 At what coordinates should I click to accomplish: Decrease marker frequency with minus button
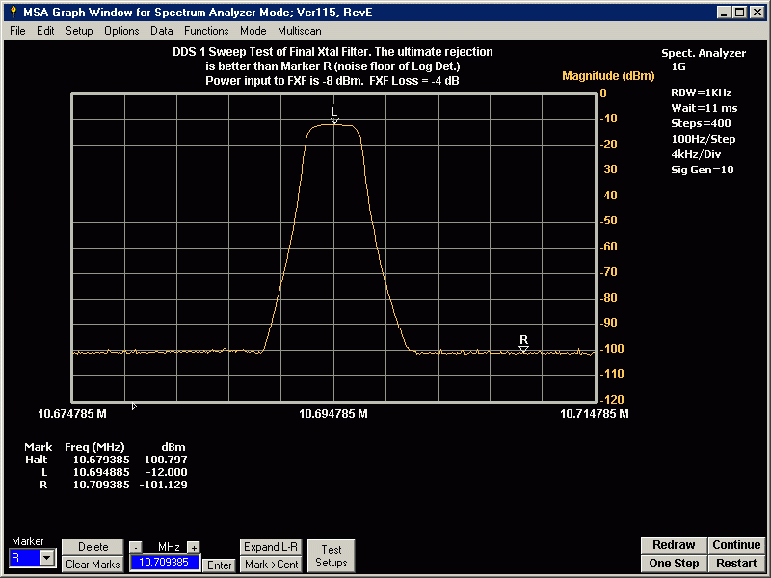click(136, 547)
